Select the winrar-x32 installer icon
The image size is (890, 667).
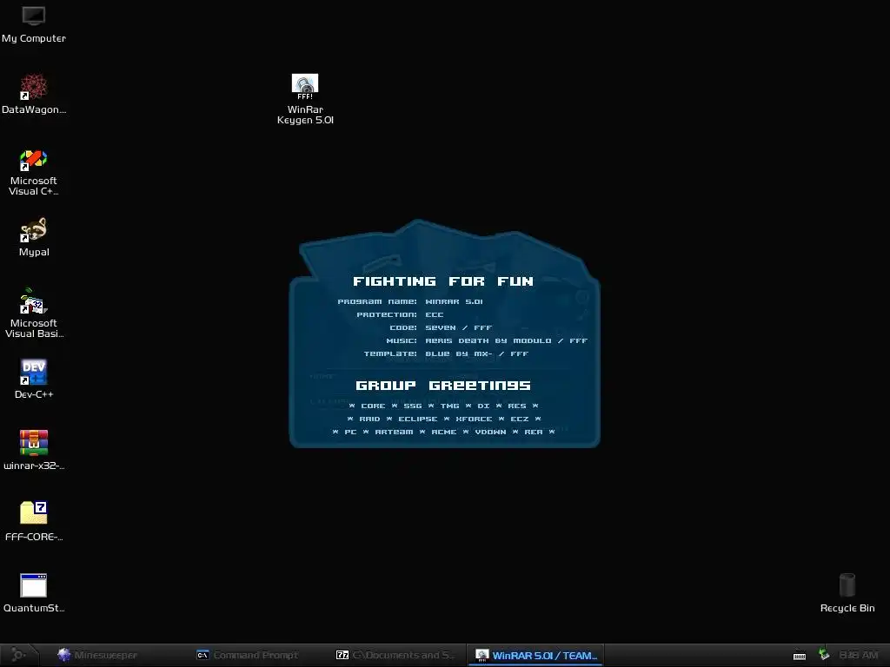[x=34, y=451]
